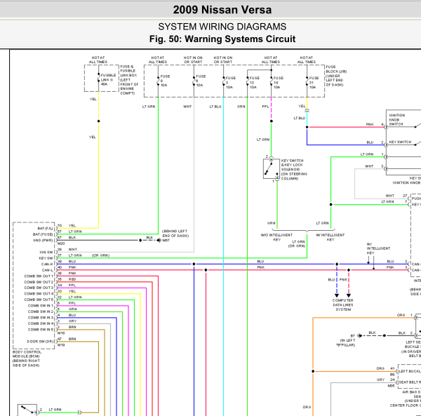Click pin number "70" at BCM
421x416 pixels.
[60, 225]
